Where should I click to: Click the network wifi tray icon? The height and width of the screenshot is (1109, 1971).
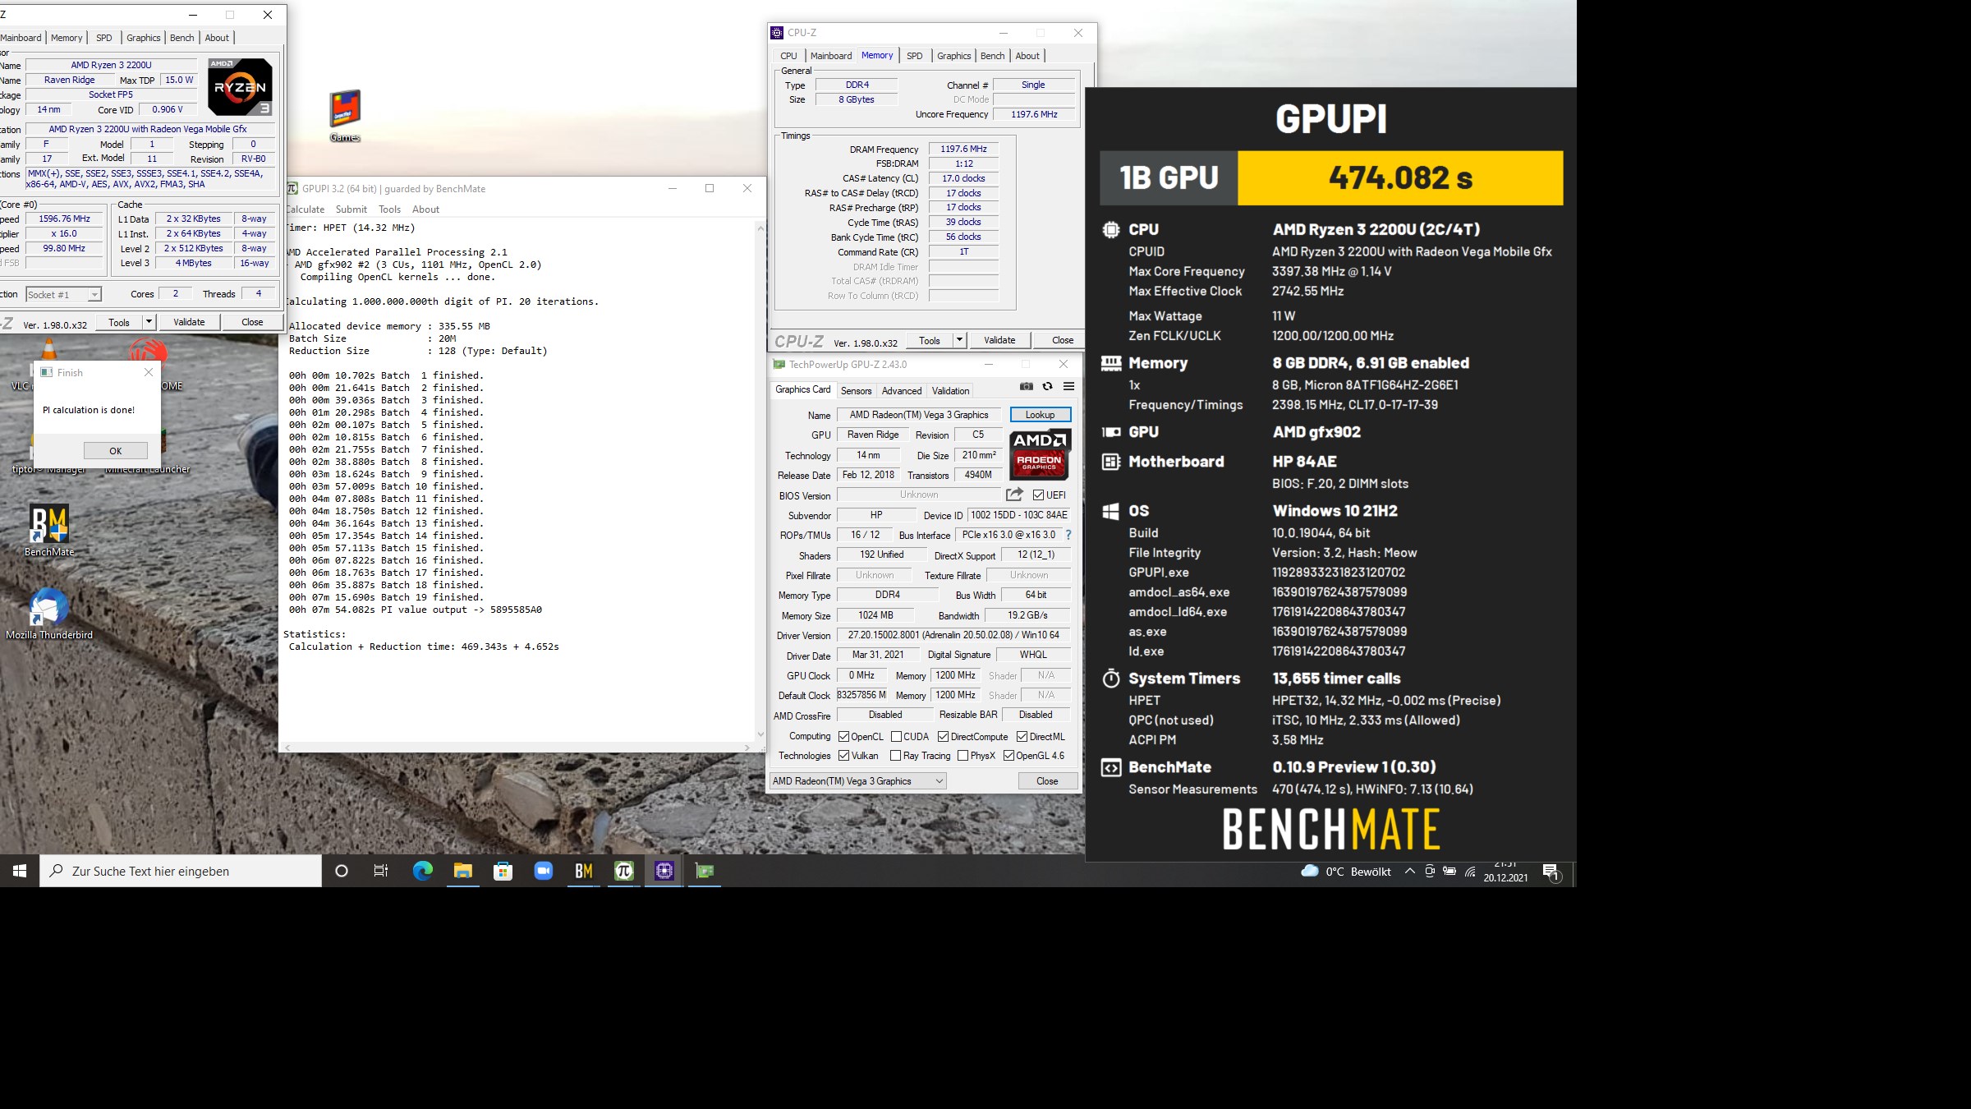pyautogui.click(x=1469, y=871)
